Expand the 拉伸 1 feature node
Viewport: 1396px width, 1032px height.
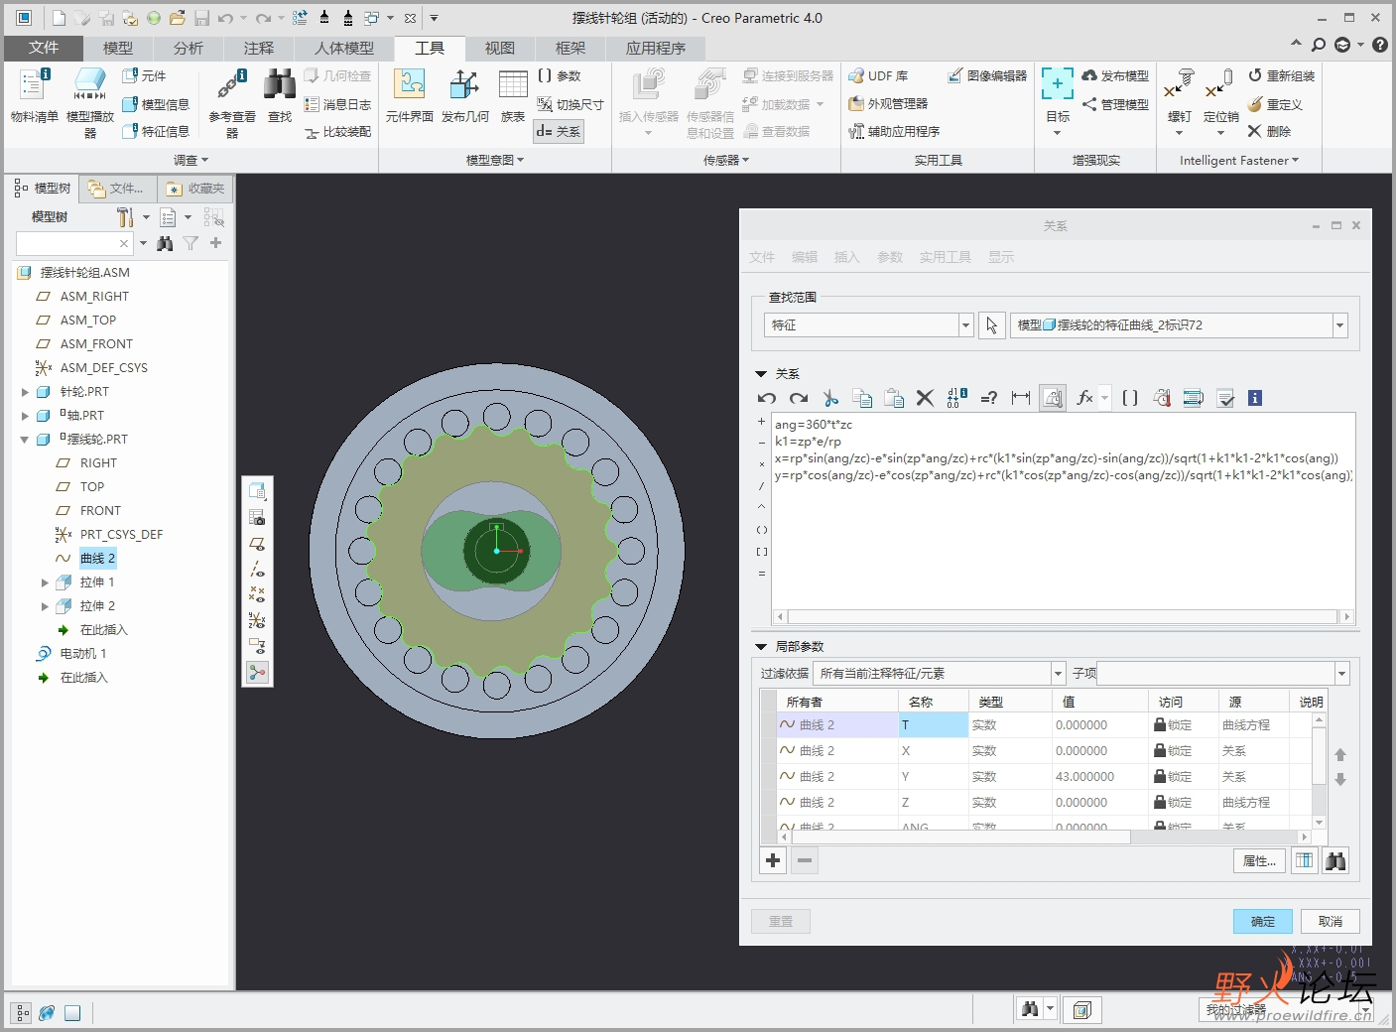45,582
